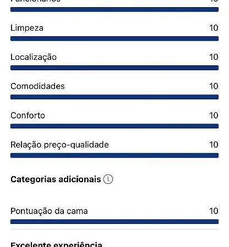This screenshot has height=247, width=229.
Task: Select the Relação preço-qualidade label
Action: 59,145
